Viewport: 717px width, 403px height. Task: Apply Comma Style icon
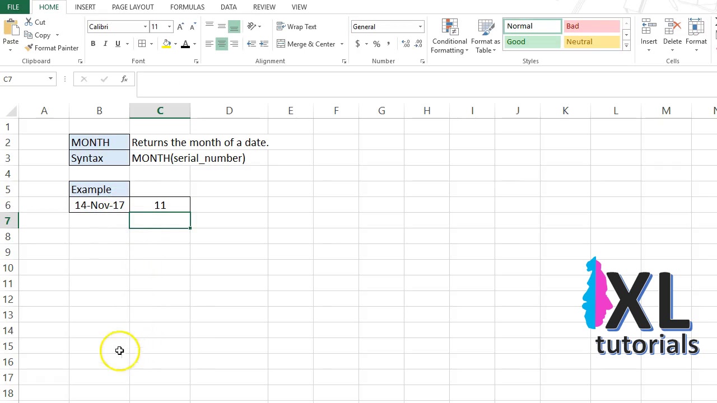388,44
